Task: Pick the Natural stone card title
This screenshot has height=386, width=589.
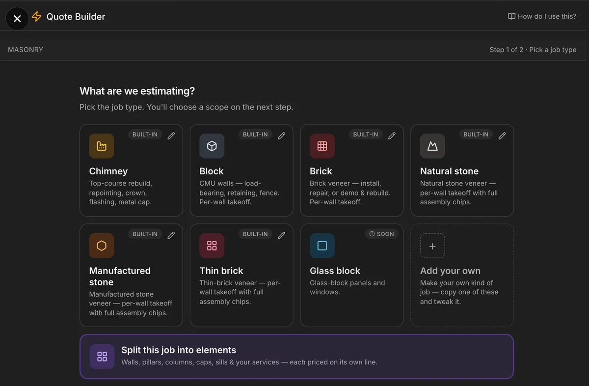Action: (450, 171)
